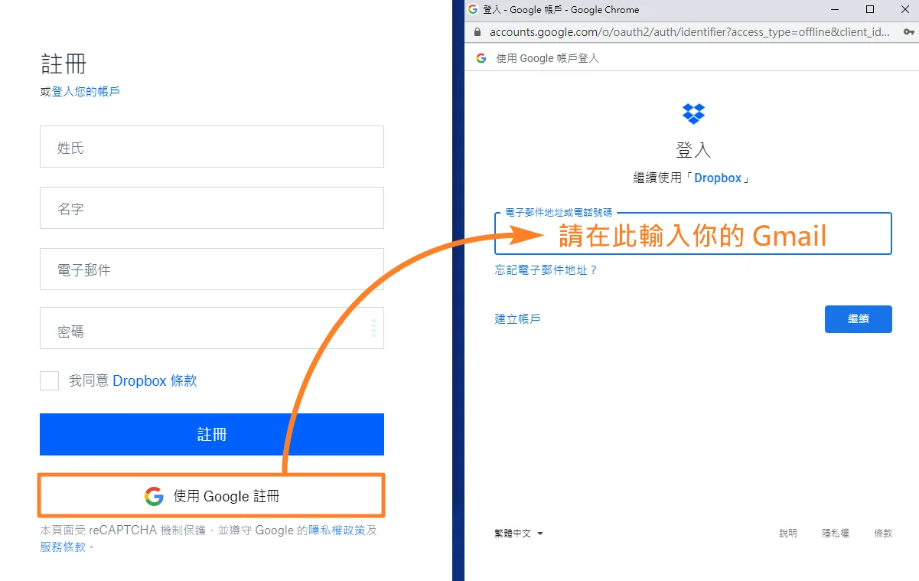The height and width of the screenshot is (581, 919).
Task: Click the blue 註冊 button
Action: click(212, 435)
